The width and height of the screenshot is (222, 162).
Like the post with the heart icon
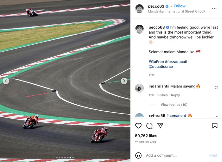pos(138,126)
